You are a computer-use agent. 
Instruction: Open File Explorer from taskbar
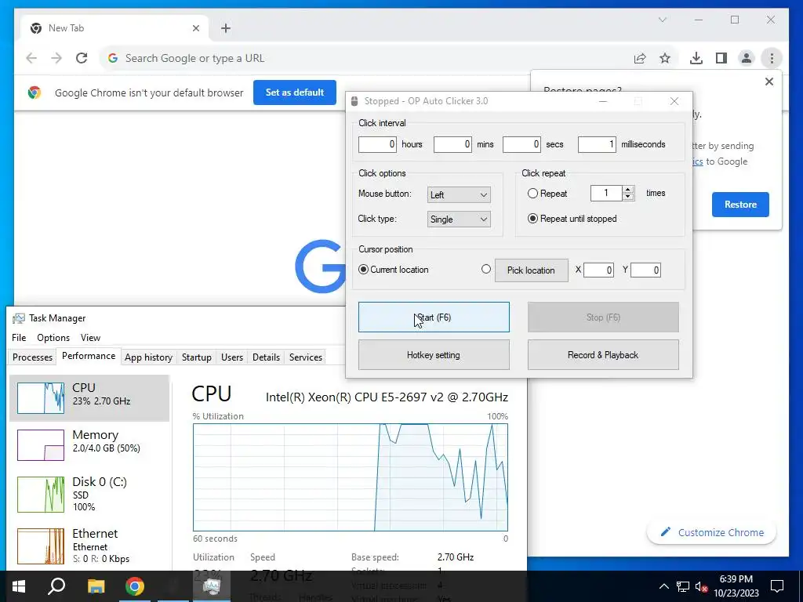tap(96, 586)
